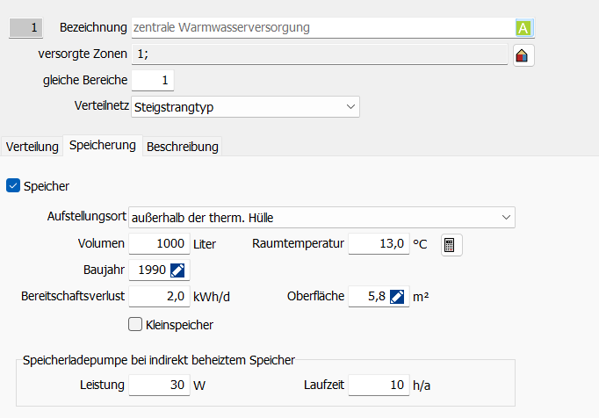The width and height of the screenshot is (599, 418).
Task: Open the Beschreibung tab
Action: (183, 146)
